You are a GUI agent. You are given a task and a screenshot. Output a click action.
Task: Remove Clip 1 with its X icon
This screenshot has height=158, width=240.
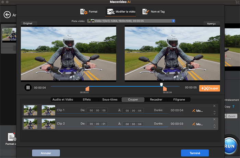[x=214, y=106]
